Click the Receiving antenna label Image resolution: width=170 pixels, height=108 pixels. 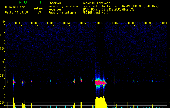(62, 13)
